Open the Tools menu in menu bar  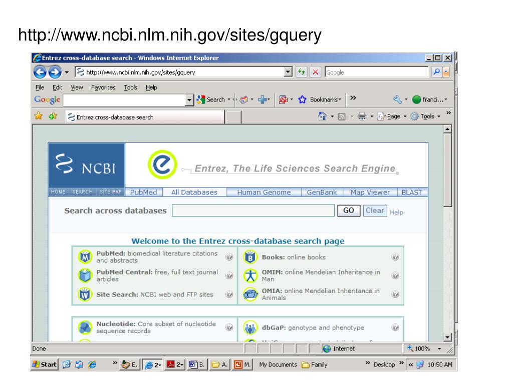(131, 87)
